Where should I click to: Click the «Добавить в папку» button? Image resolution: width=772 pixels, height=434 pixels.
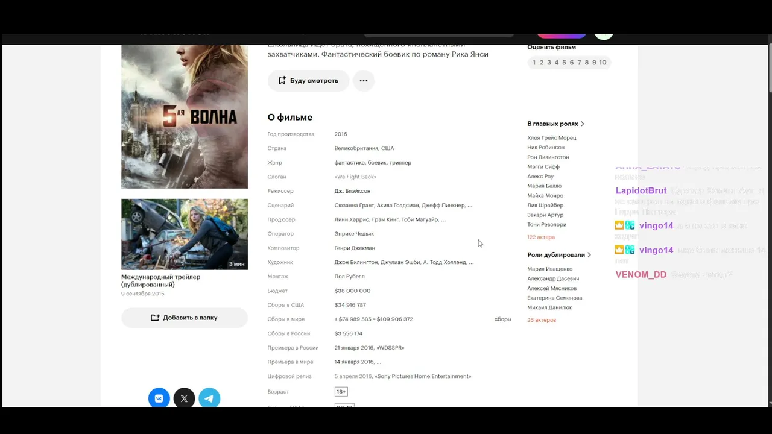pos(185,318)
